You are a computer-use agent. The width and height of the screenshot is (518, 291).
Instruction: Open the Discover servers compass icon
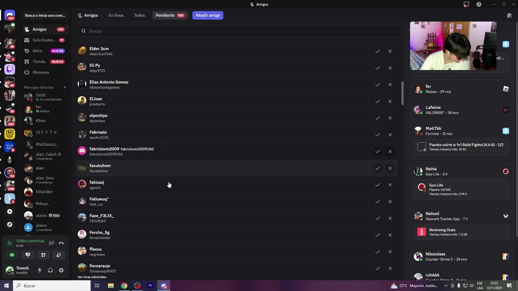click(10, 224)
